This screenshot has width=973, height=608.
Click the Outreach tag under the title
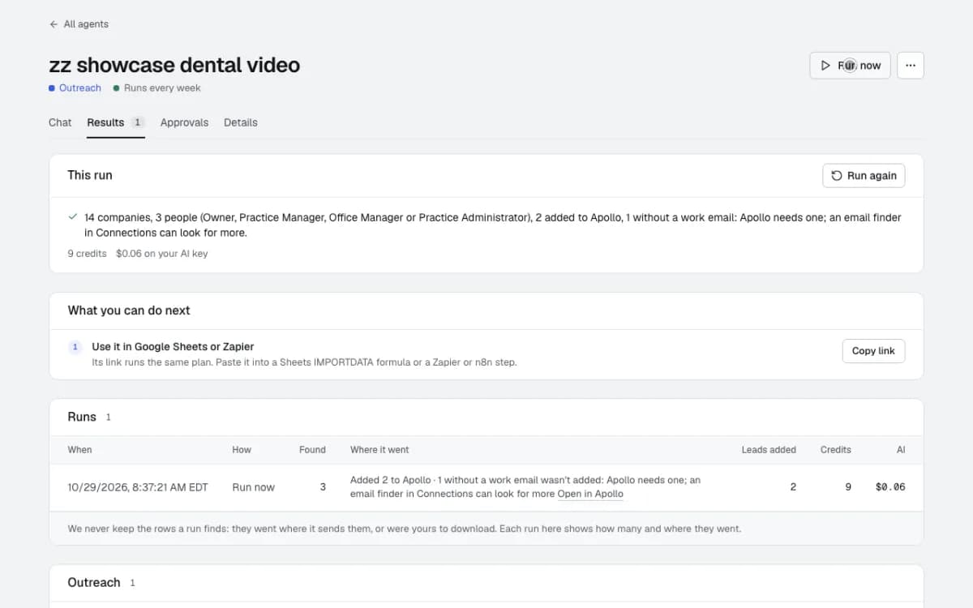(75, 88)
